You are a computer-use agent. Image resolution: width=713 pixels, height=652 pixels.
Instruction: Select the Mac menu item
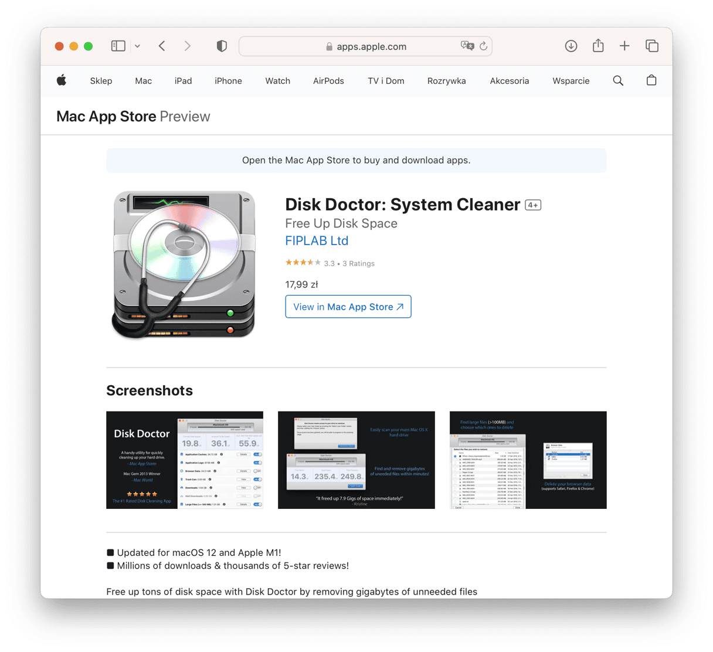pos(143,81)
